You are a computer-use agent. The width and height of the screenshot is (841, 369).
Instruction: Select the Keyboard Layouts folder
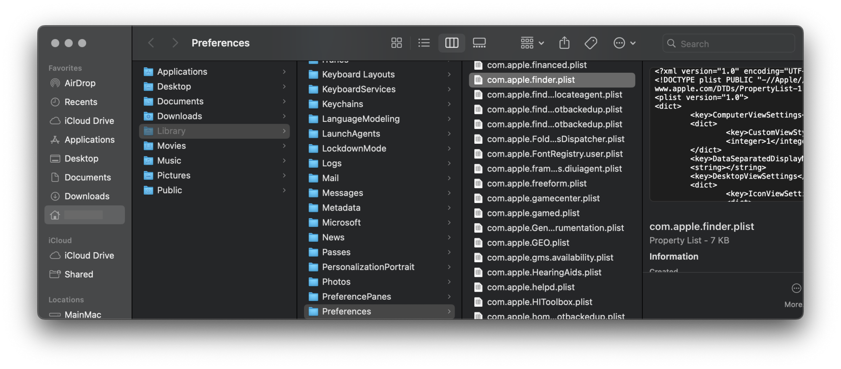click(379, 74)
